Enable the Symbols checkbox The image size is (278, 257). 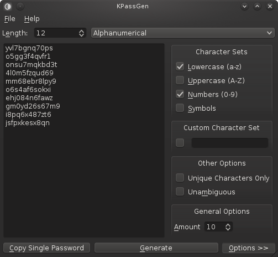click(x=180, y=108)
